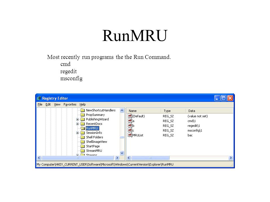The width and height of the screenshot is (270, 202).
Task: Click the data cell 'msconfig\1'
Action: click(x=195, y=130)
